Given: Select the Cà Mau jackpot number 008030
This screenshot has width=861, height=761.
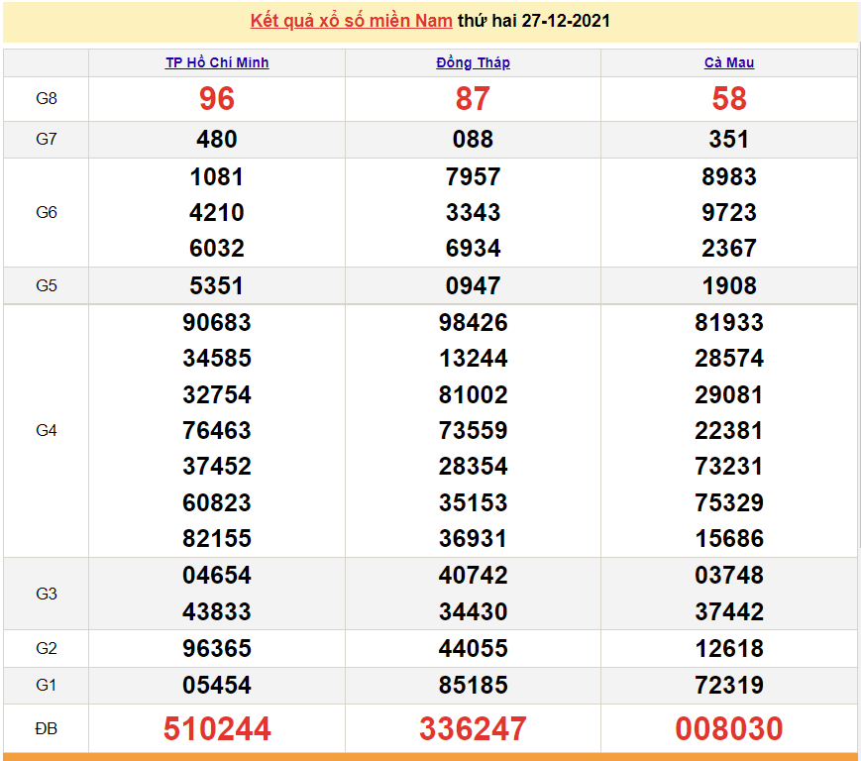Looking at the screenshot, I should (x=729, y=729).
